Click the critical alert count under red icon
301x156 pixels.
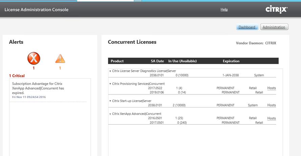(34, 68)
